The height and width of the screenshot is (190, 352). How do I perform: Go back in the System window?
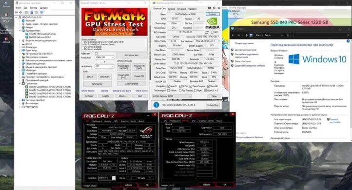pos(233,35)
